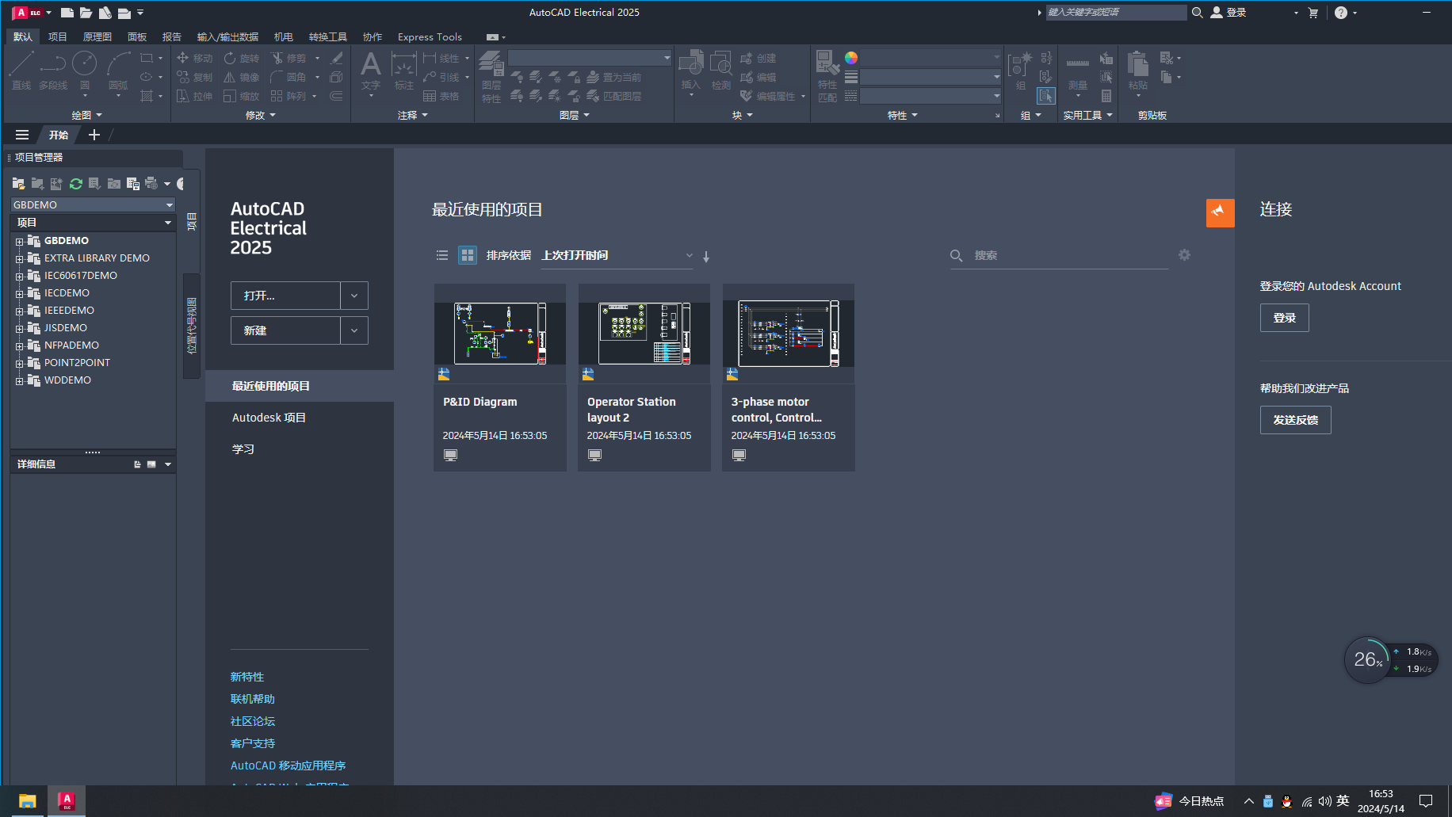The height and width of the screenshot is (817, 1452).
Task: Open the 社区论坛 community forum link
Action: [253, 721]
